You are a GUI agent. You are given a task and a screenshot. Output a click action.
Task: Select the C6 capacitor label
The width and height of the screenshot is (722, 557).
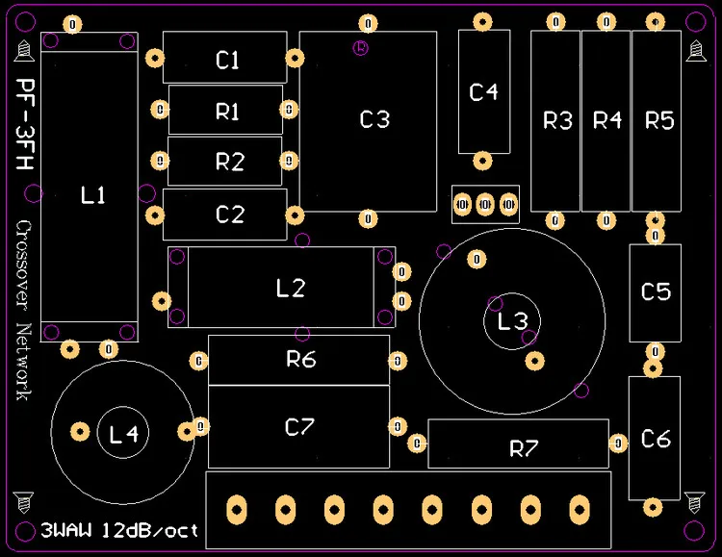pos(657,439)
